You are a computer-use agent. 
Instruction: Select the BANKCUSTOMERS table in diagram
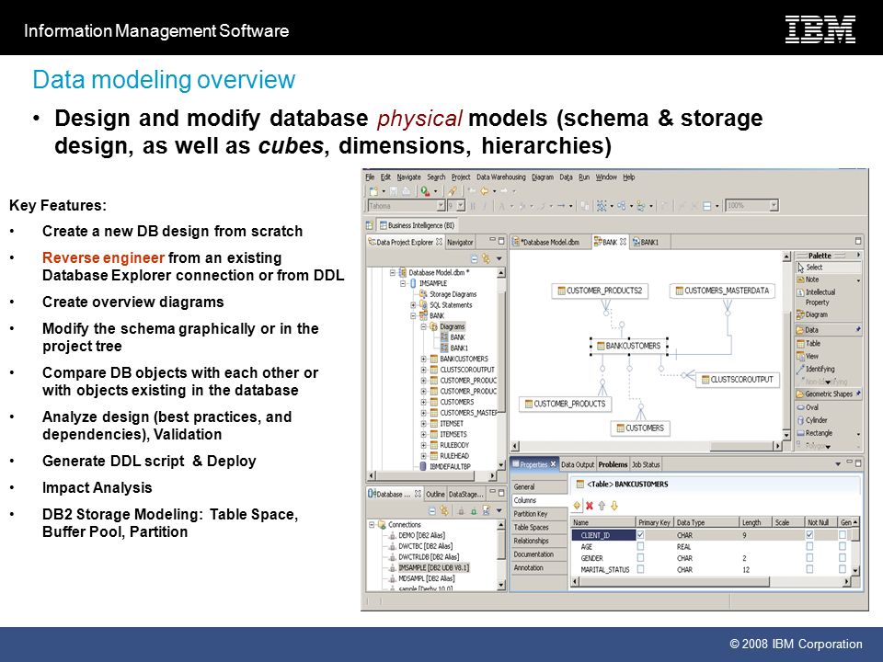(628, 346)
